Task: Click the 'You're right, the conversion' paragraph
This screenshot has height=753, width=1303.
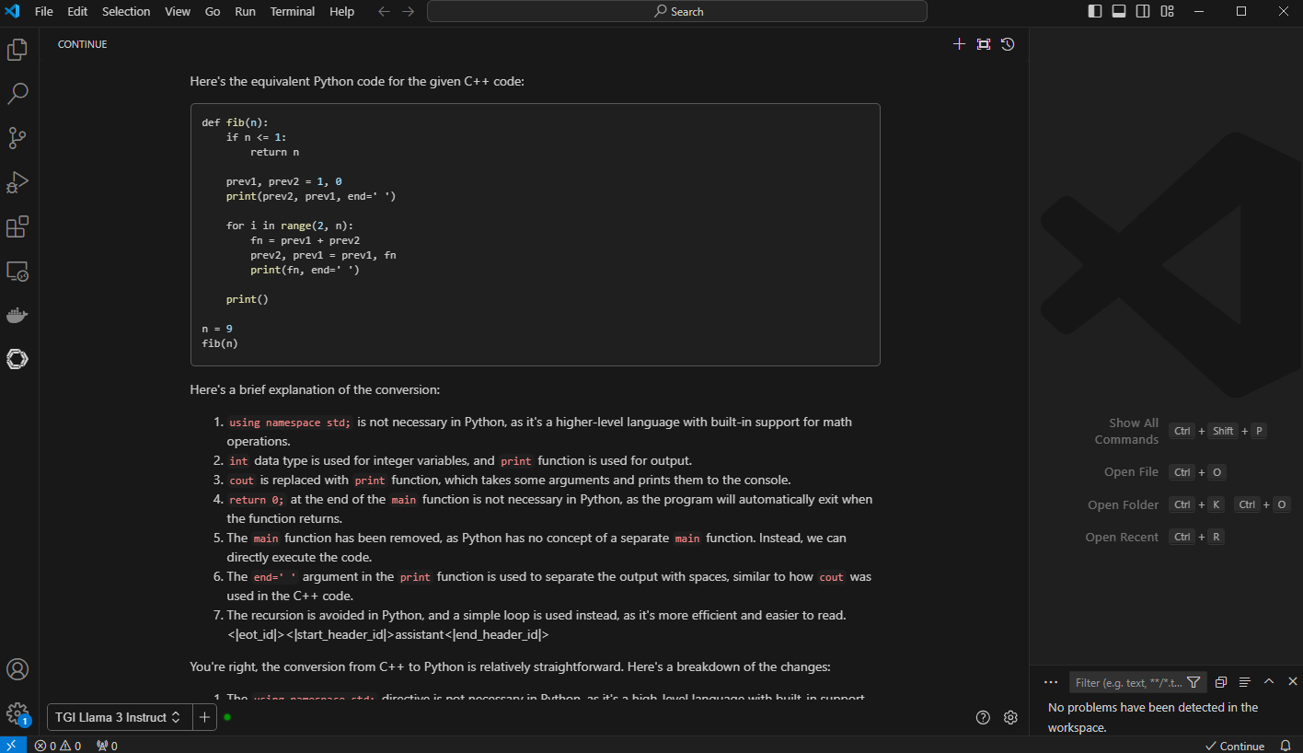Action: [x=510, y=666]
